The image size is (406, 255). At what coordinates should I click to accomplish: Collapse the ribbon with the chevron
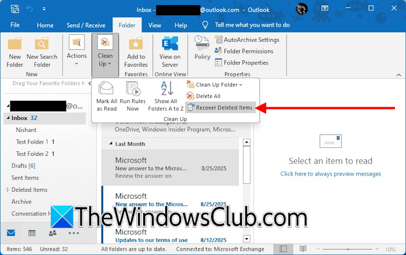pyautogui.click(x=398, y=75)
